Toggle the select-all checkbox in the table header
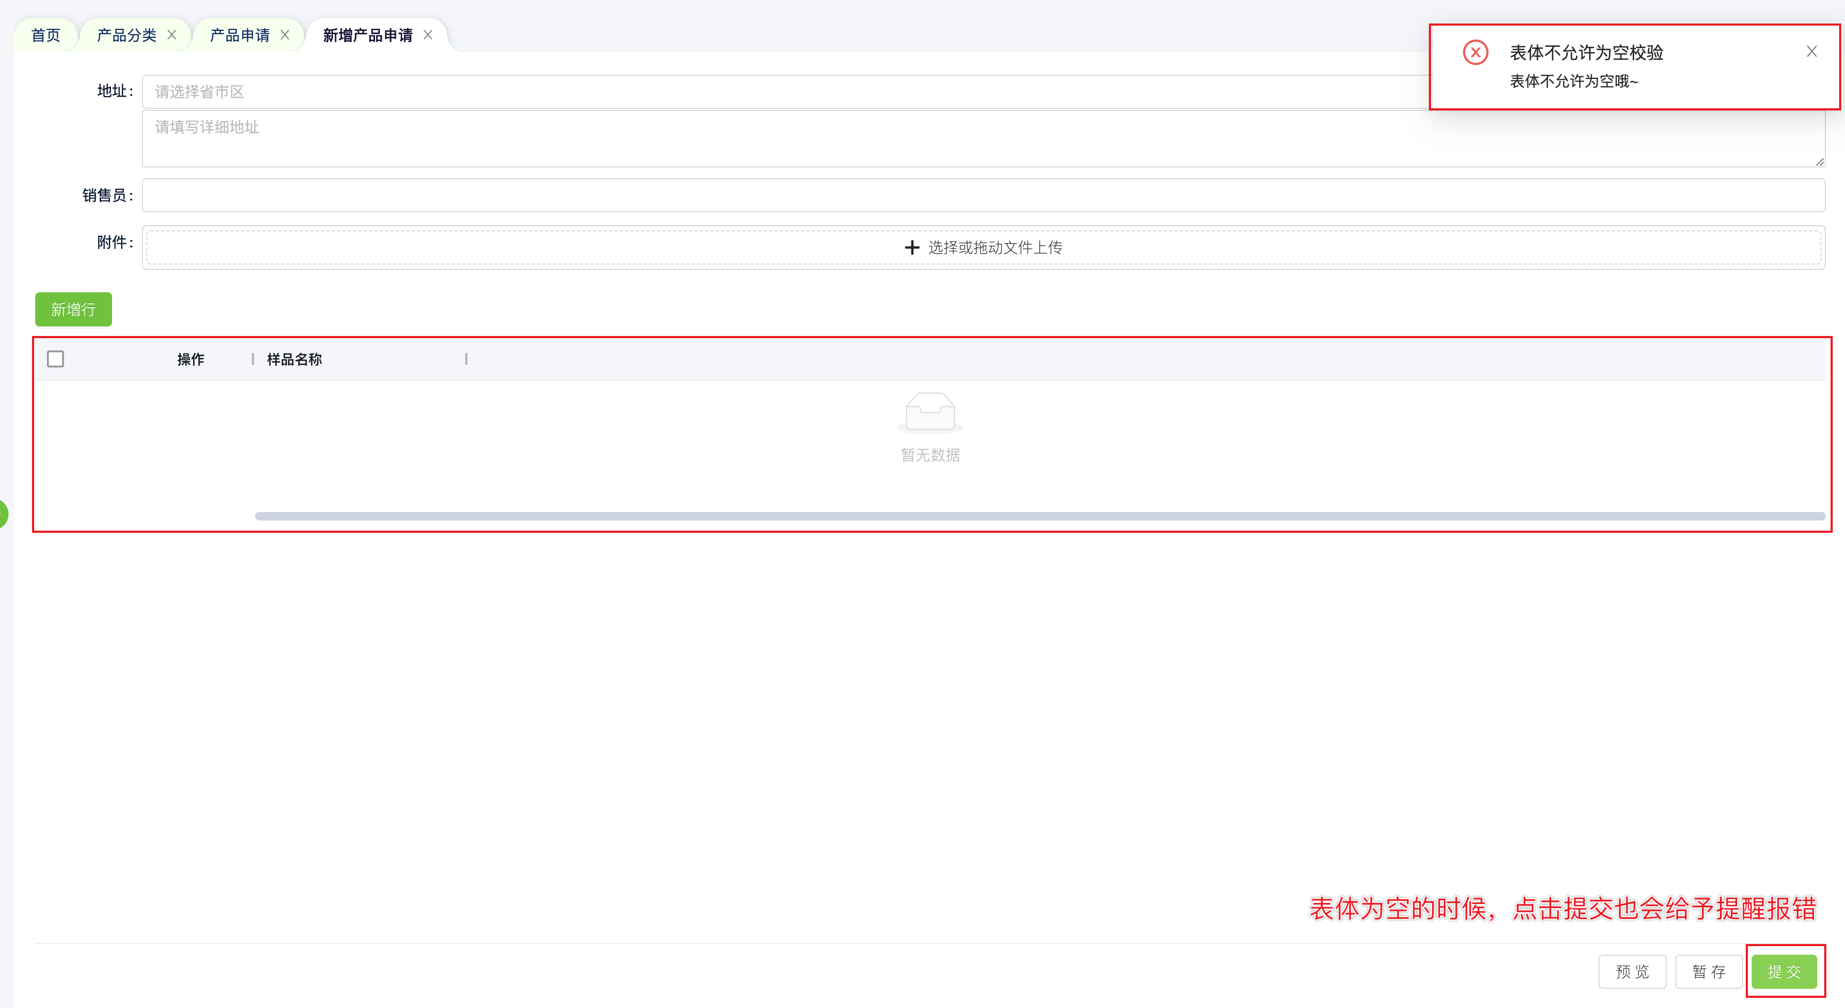Image resolution: width=1845 pixels, height=1008 pixels. 55,359
